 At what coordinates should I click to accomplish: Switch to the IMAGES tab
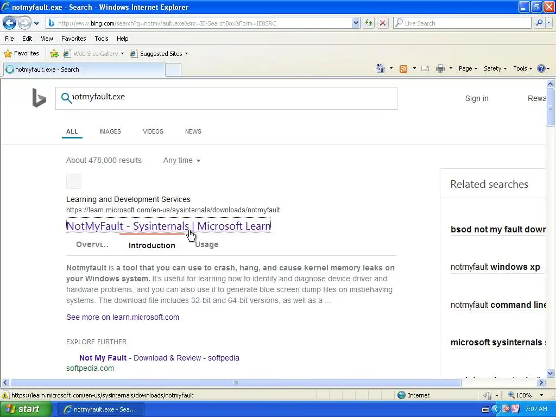(x=110, y=131)
